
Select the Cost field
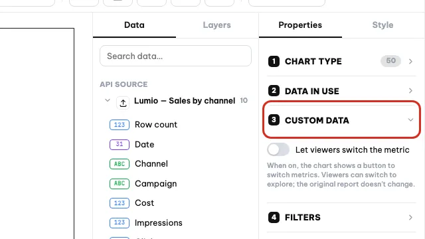click(x=144, y=203)
